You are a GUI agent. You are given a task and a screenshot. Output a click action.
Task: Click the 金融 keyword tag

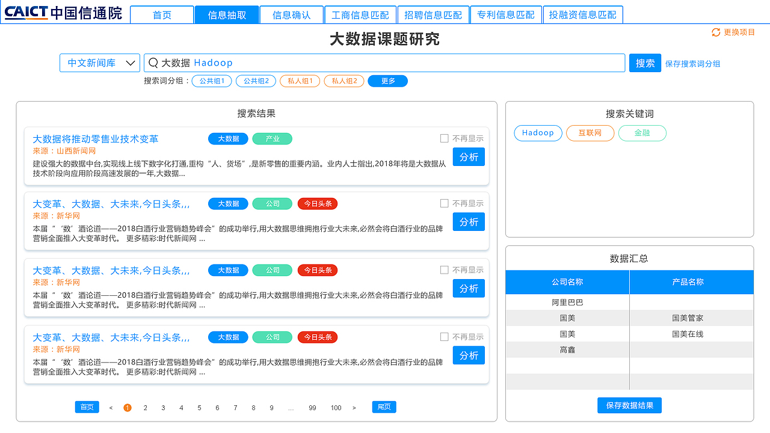[642, 133]
